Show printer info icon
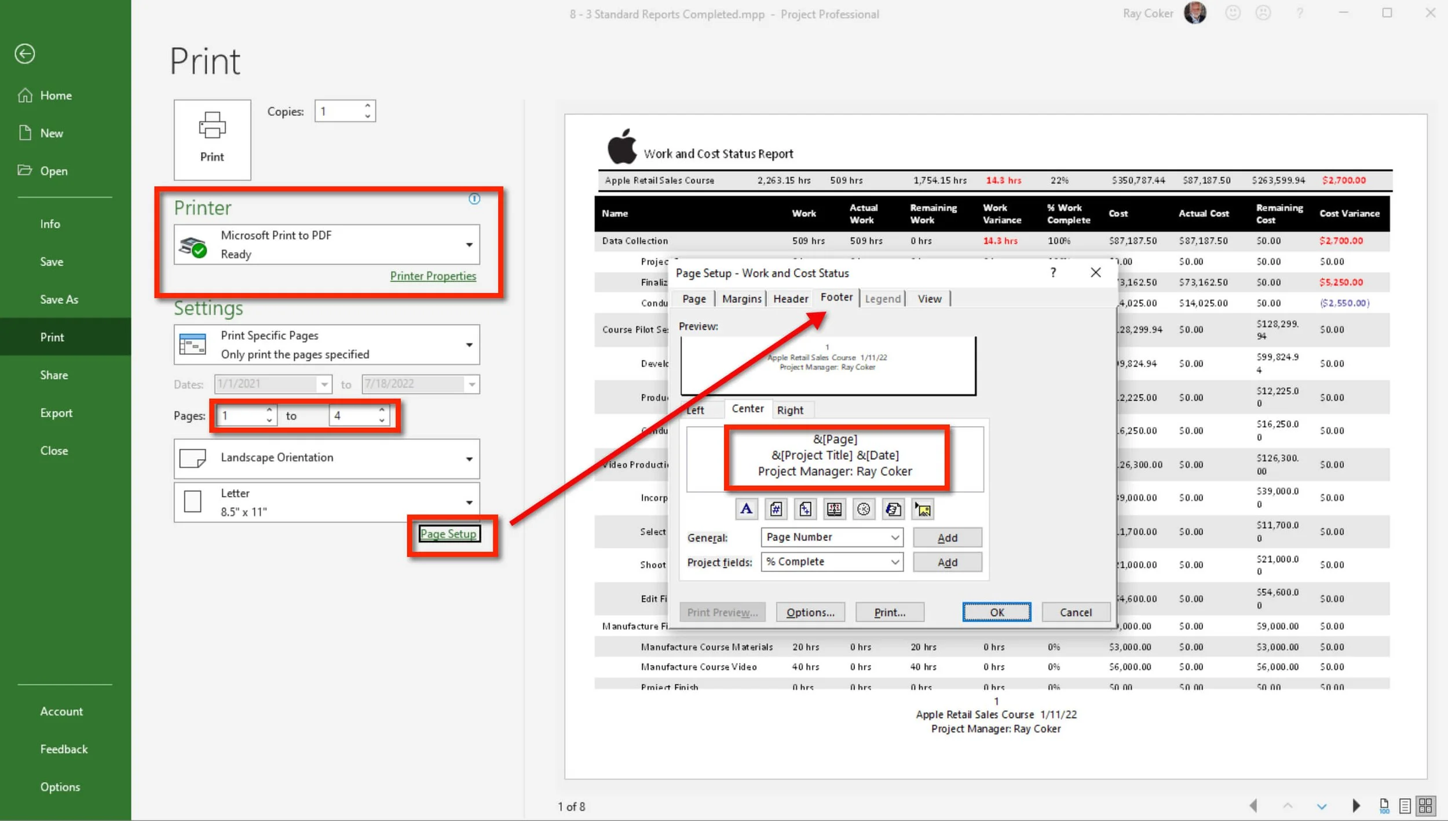The height and width of the screenshot is (821, 1448). click(474, 199)
